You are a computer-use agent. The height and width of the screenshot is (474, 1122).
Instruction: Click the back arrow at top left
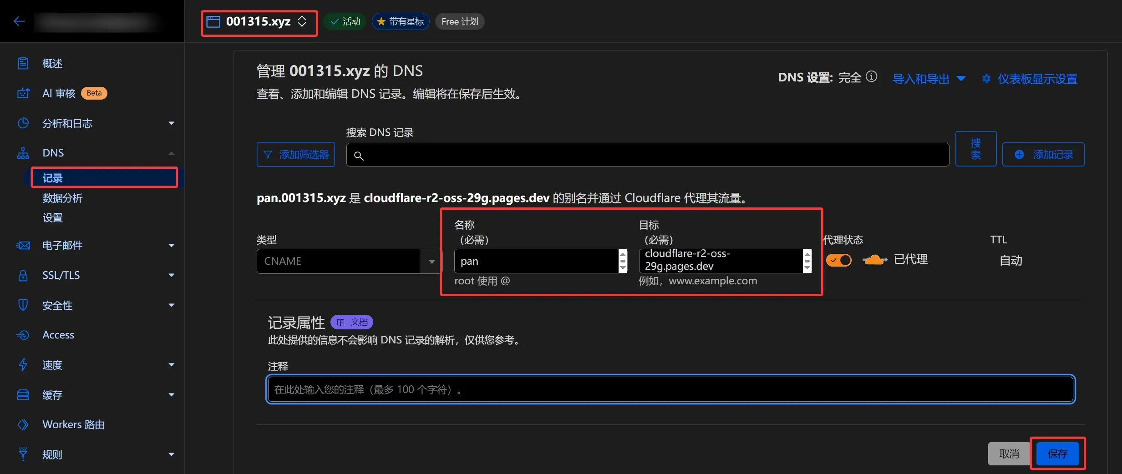pyautogui.click(x=19, y=21)
